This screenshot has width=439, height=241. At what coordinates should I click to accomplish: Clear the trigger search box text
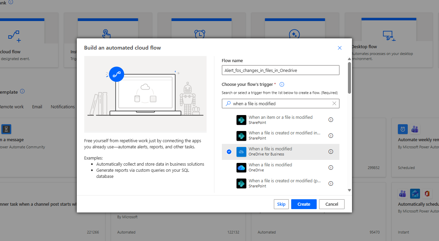click(334, 104)
